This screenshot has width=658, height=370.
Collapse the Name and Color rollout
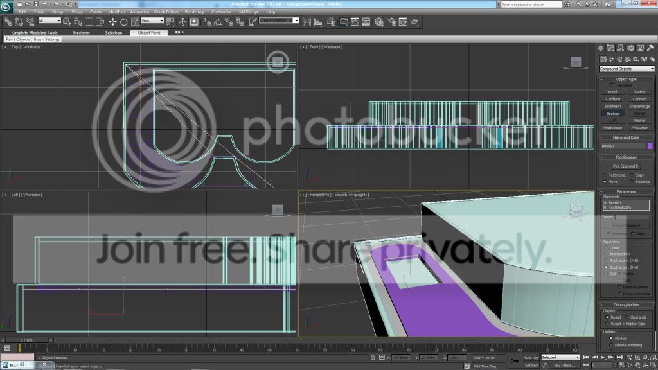tap(626, 137)
